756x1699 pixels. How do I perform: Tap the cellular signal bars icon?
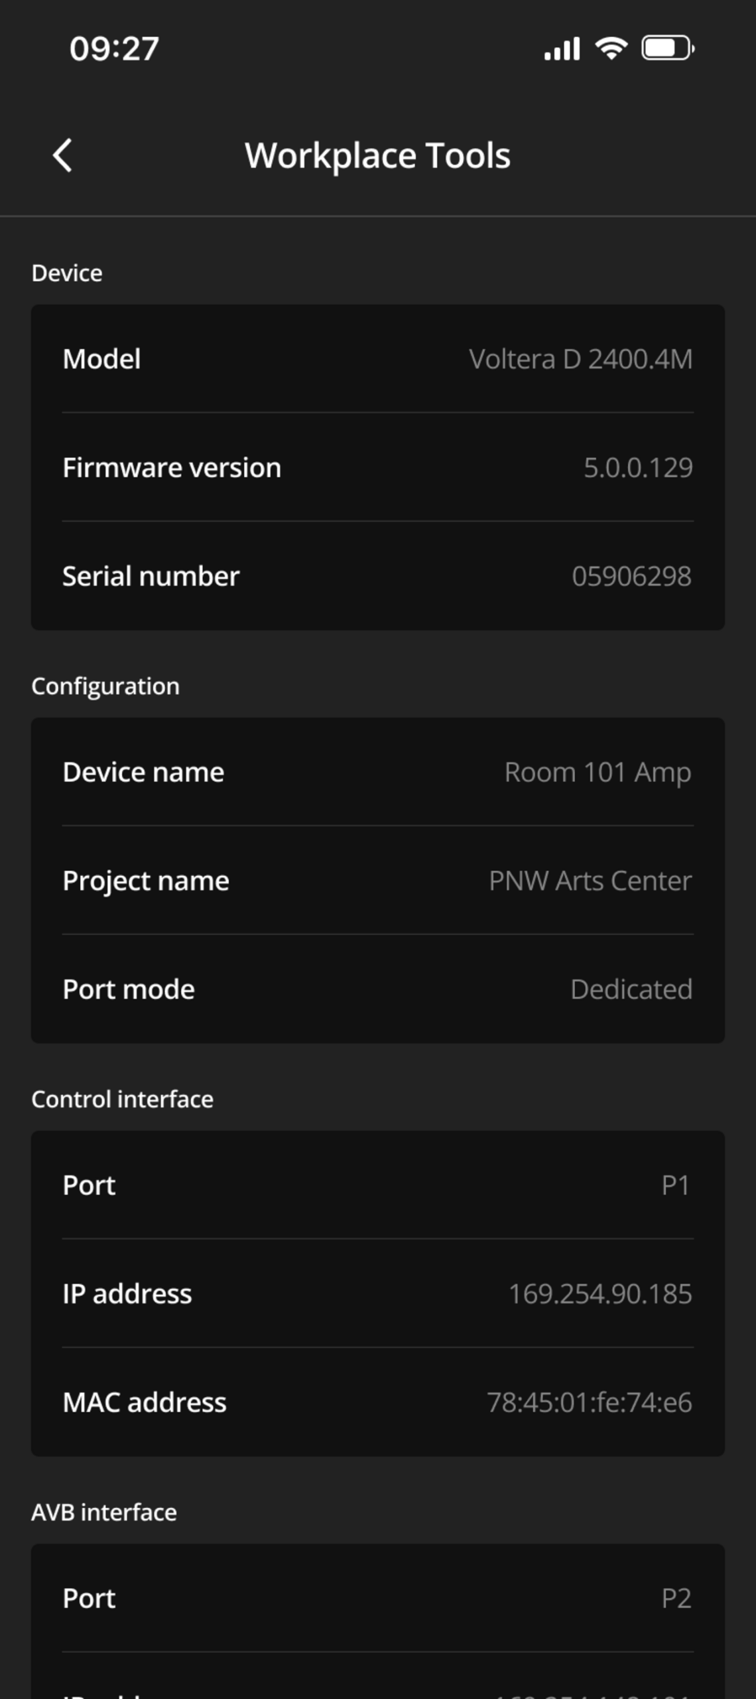tap(562, 48)
